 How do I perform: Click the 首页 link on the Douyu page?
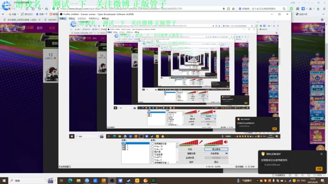40,28
